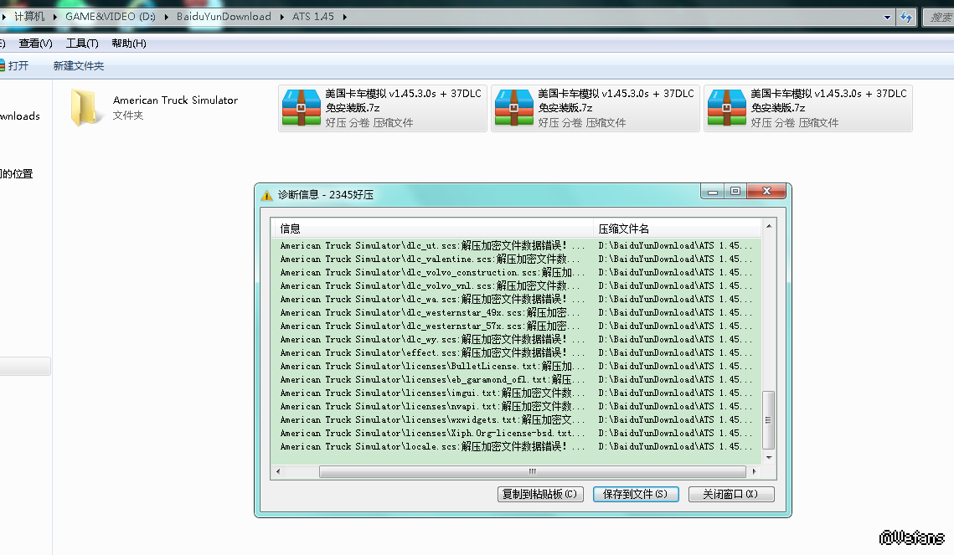Click the American Truck Simulator folder name
Image resolution: width=954 pixels, height=555 pixels.
pyautogui.click(x=175, y=100)
